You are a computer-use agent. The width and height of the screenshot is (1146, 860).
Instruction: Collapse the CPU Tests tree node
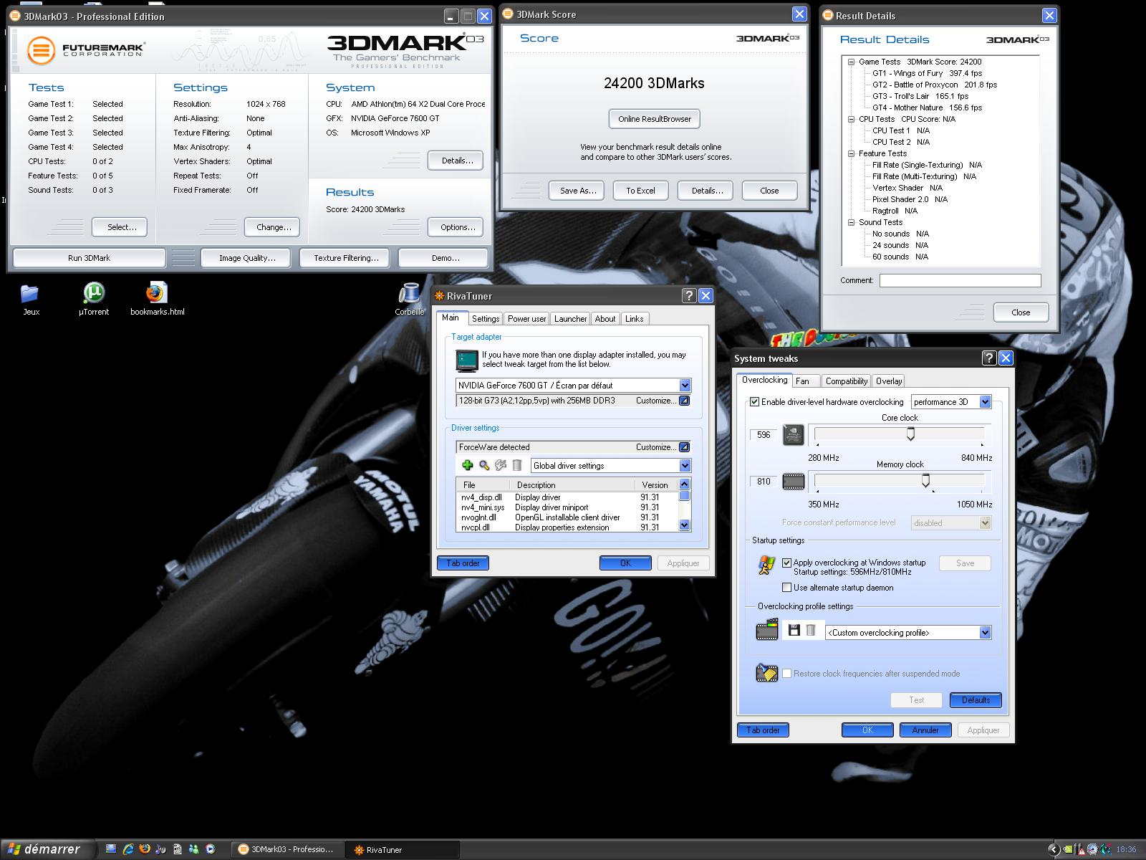[x=852, y=119]
